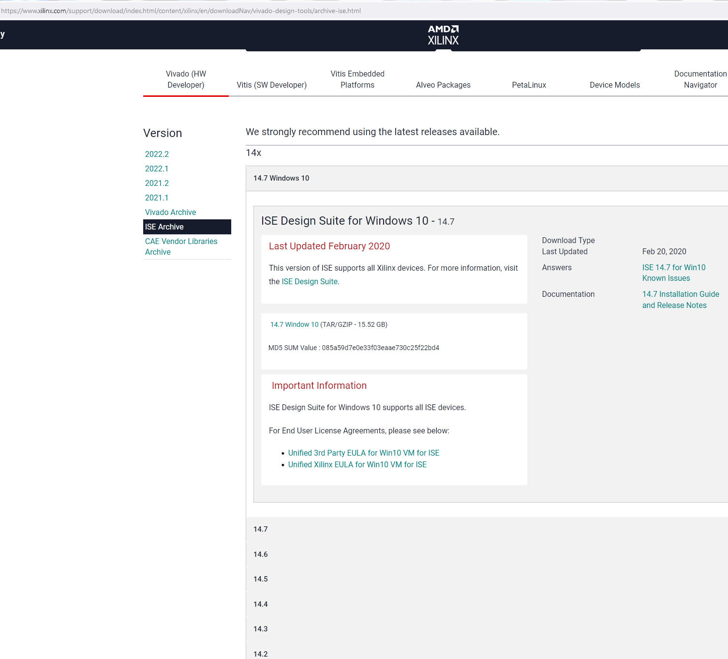Open the Vivado Archive link
The image size is (728, 659).
pyautogui.click(x=170, y=212)
